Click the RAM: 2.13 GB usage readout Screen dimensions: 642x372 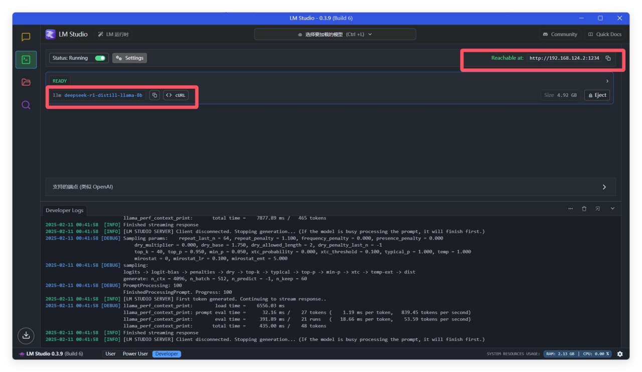pos(560,354)
